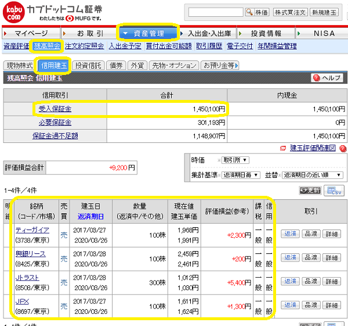The width and height of the screenshot is (348, 326).
Task: Click the +9,200円 評価損益合計 value
Action: tap(122, 168)
